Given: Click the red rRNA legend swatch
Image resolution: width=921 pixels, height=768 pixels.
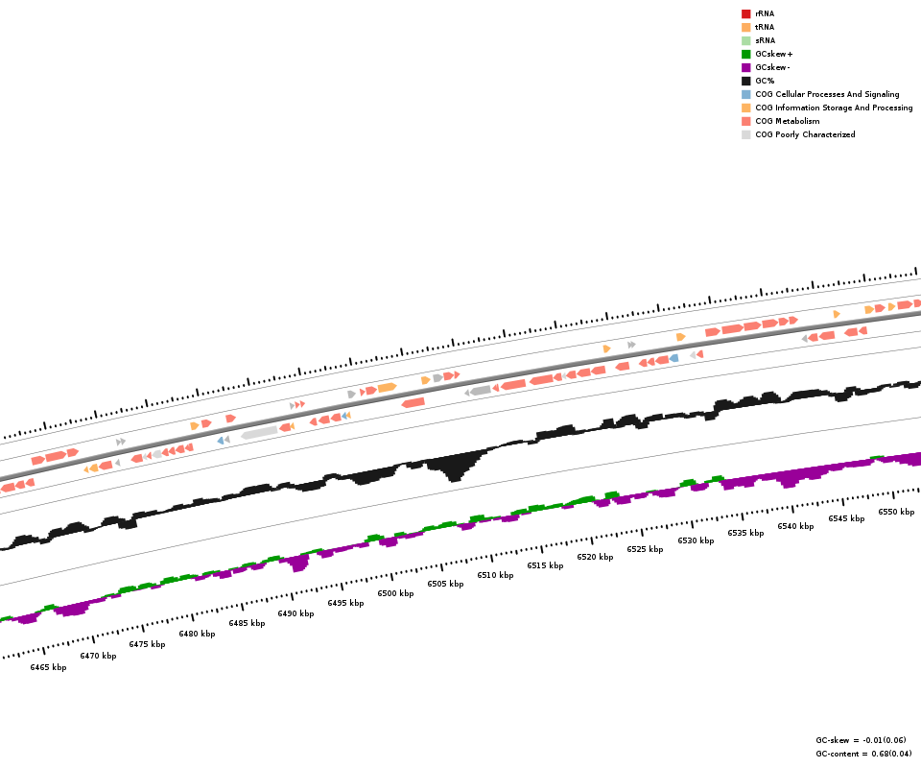Looking at the screenshot, I should click(x=745, y=13).
